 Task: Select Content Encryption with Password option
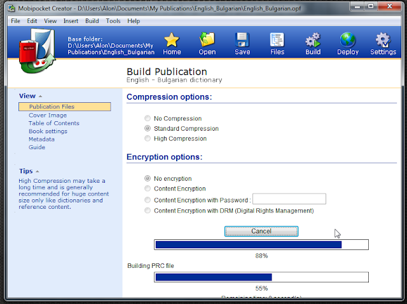pos(148,200)
